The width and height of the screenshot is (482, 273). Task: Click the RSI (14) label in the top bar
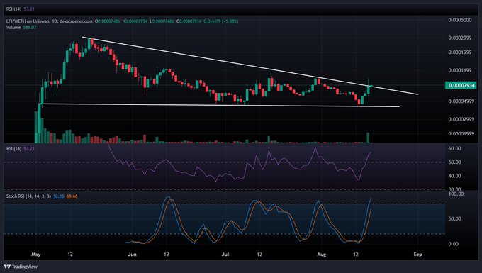tap(14, 9)
